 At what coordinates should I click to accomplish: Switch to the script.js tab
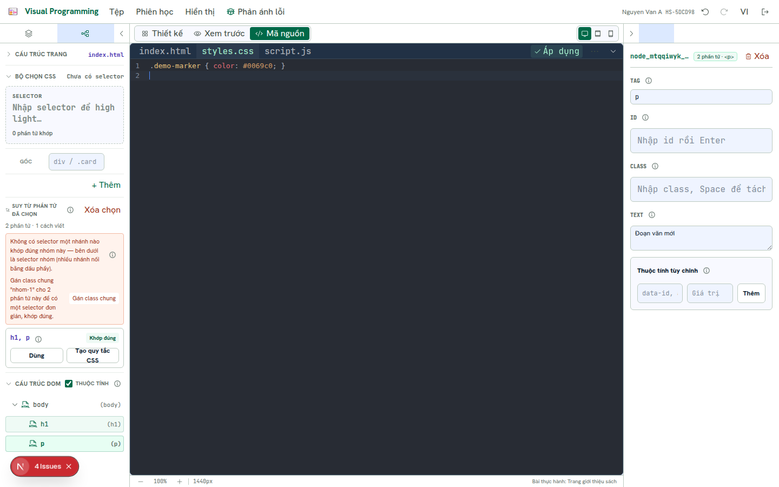click(288, 51)
